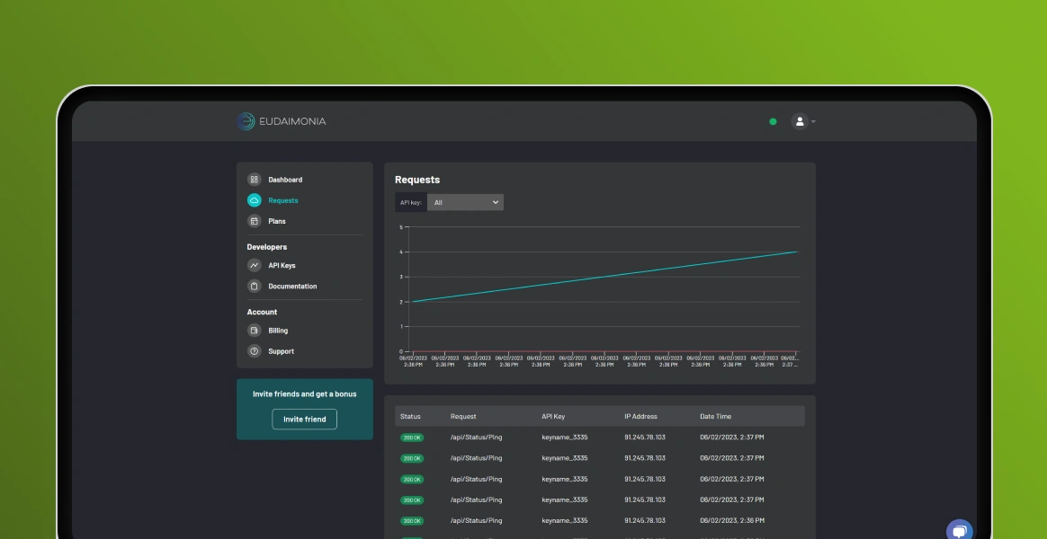Viewport: 1047px width, 539px height.
Task: Open the chat bubble widget
Action: click(960, 531)
